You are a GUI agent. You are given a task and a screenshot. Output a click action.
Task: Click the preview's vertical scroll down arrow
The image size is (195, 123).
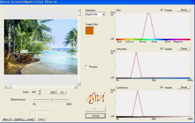click(x=79, y=84)
